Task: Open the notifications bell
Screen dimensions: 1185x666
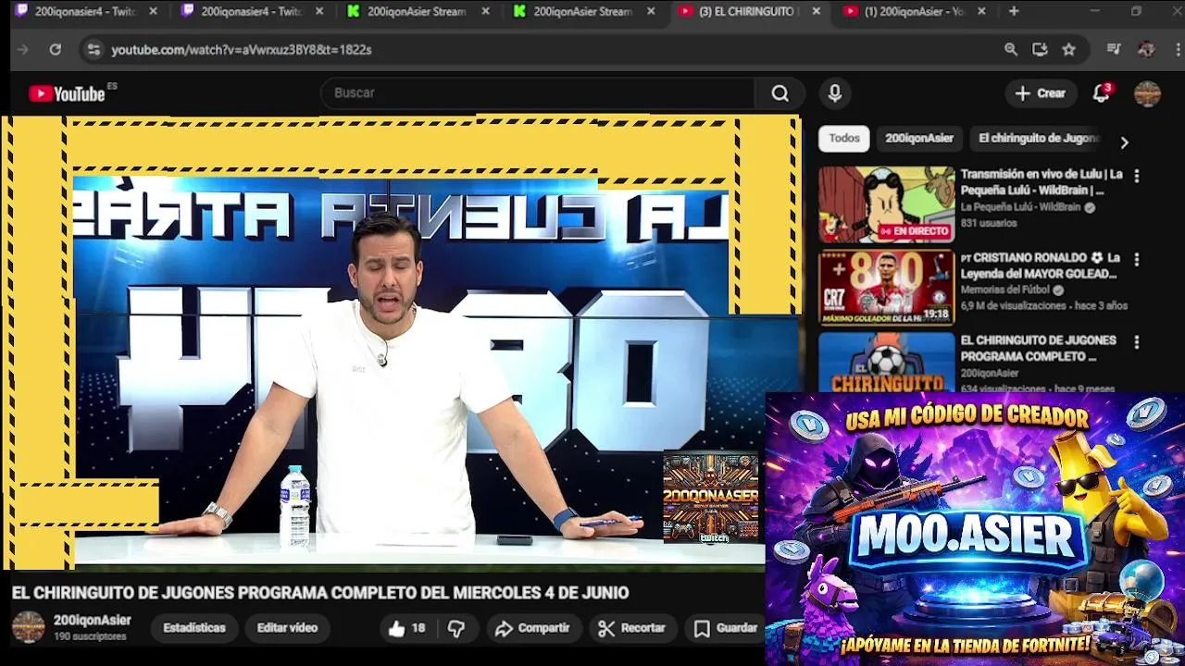Action: pyautogui.click(x=1102, y=93)
